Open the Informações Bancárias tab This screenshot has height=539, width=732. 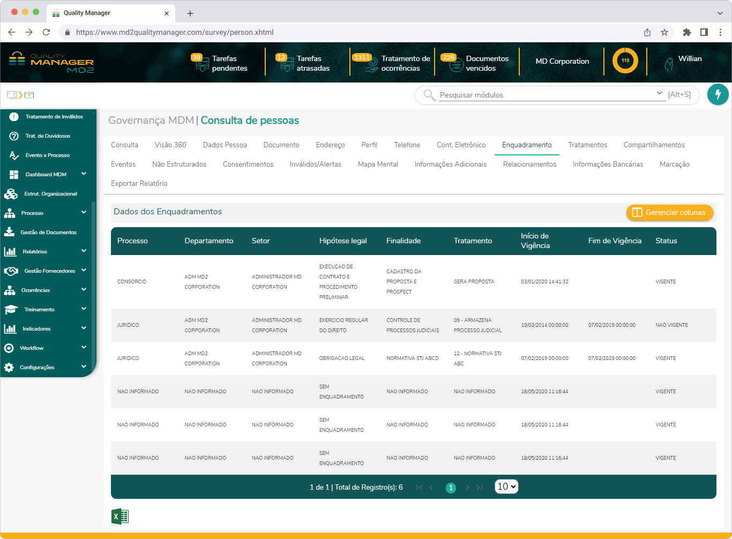point(607,164)
